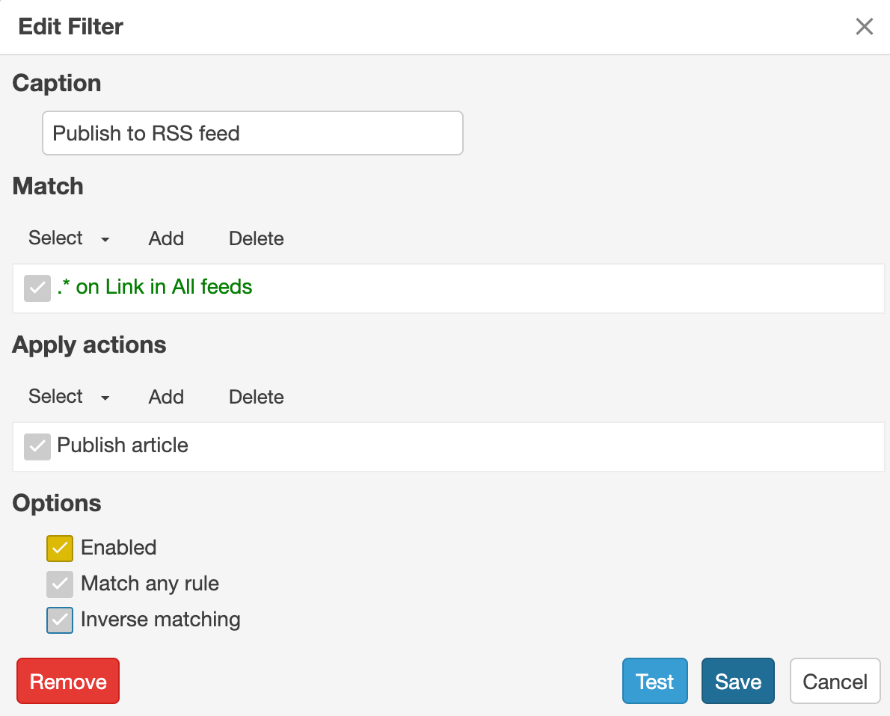Click the dropdown arrow beside Match Select
The width and height of the screenshot is (890, 716).
click(x=105, y=239)
